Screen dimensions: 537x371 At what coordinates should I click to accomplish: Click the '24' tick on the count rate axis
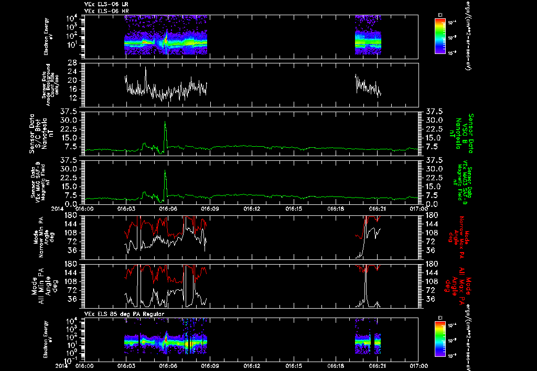(72, 72)
